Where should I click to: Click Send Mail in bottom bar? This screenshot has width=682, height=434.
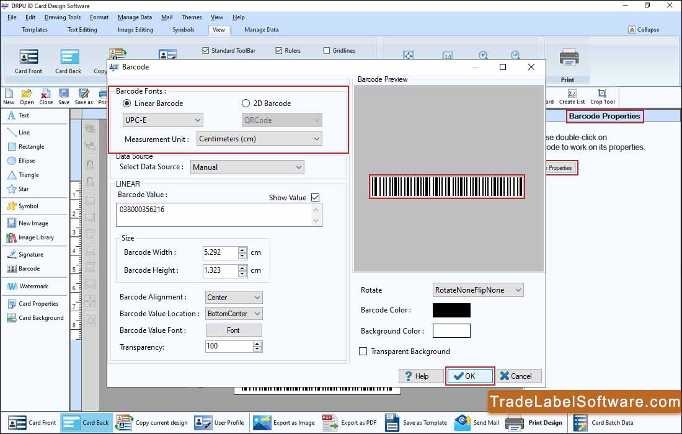point(477,422)
